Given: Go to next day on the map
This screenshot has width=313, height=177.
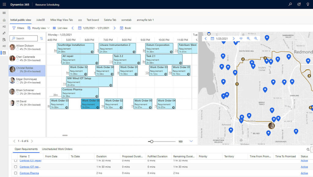Looking at the screenshot, I should click(234, 39).
